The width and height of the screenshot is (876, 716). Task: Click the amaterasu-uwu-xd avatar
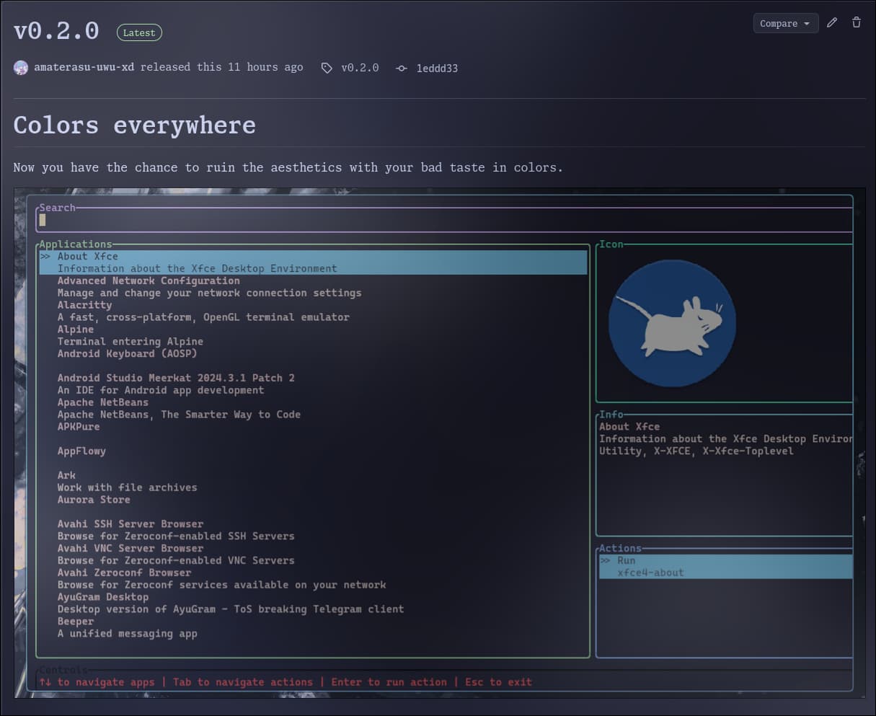pyautogui.click(x=21, y=68)
